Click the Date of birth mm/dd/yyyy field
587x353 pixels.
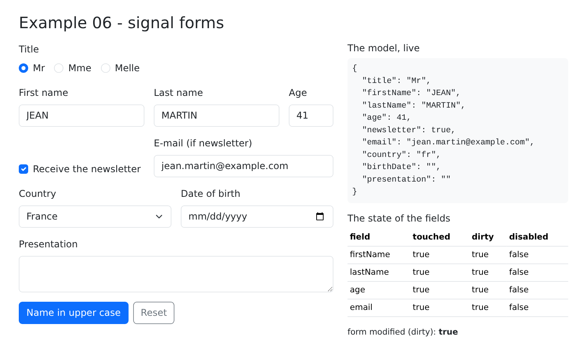coord(257,216)
